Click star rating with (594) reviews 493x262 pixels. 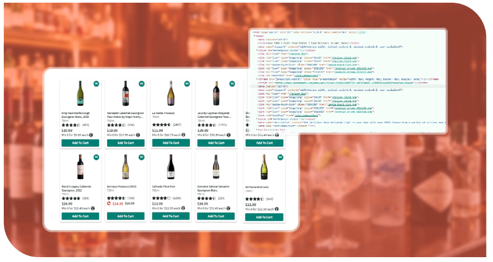point(71,198)
